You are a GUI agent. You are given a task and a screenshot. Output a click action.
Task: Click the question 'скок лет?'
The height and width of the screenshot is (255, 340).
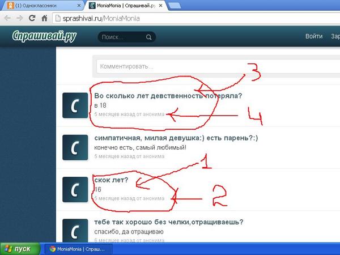111,180
